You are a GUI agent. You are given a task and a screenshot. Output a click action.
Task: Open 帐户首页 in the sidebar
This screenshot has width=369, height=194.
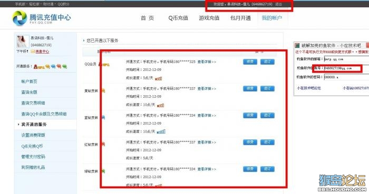29,81
